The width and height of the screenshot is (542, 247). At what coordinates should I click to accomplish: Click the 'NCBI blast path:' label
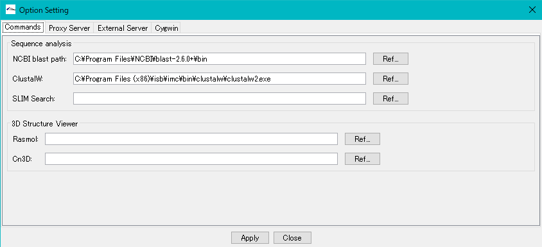click(39, 59)
